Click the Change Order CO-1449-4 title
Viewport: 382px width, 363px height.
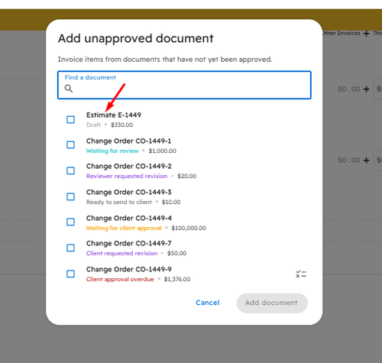129,218
